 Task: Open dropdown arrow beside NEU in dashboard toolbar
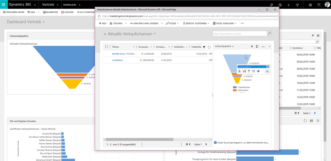pyautogui.click(x=39, y=12)
